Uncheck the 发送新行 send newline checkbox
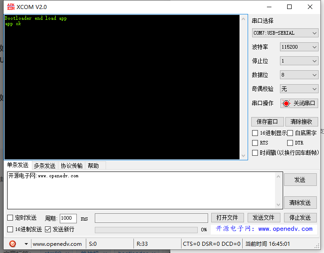Image resolution: width=324 pixels, height=253 pixels. [48, 229]
